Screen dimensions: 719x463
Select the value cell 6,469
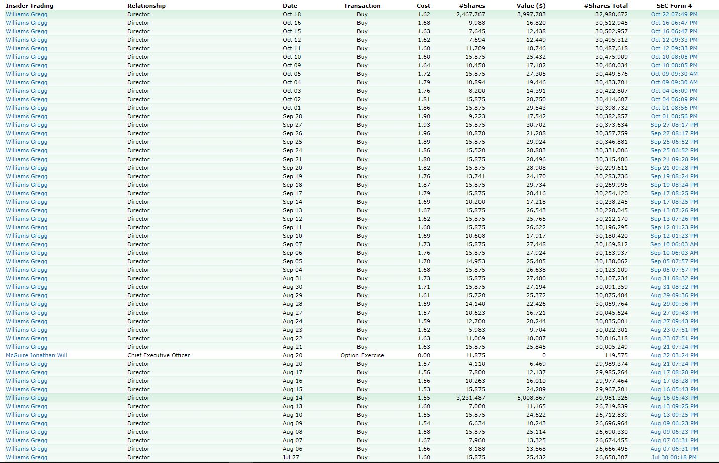[537, 364]
